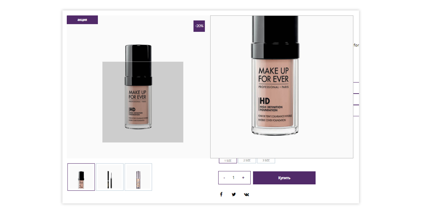433x216 pixels.
Task: Click the акция promo badge
Action: tap(82, 20)
